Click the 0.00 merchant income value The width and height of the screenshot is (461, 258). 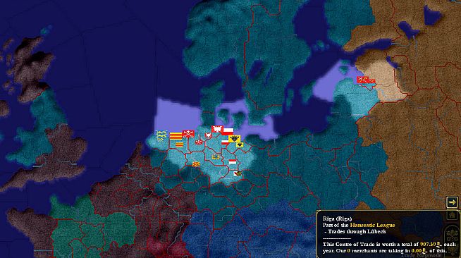tap(417, 251)
